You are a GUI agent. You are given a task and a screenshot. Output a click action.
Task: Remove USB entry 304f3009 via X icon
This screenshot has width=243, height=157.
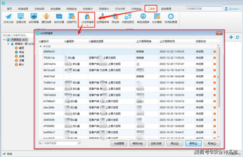(215, 120)
